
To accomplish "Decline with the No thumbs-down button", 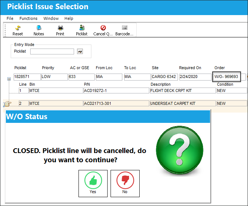I will click(x=125, y=184).
